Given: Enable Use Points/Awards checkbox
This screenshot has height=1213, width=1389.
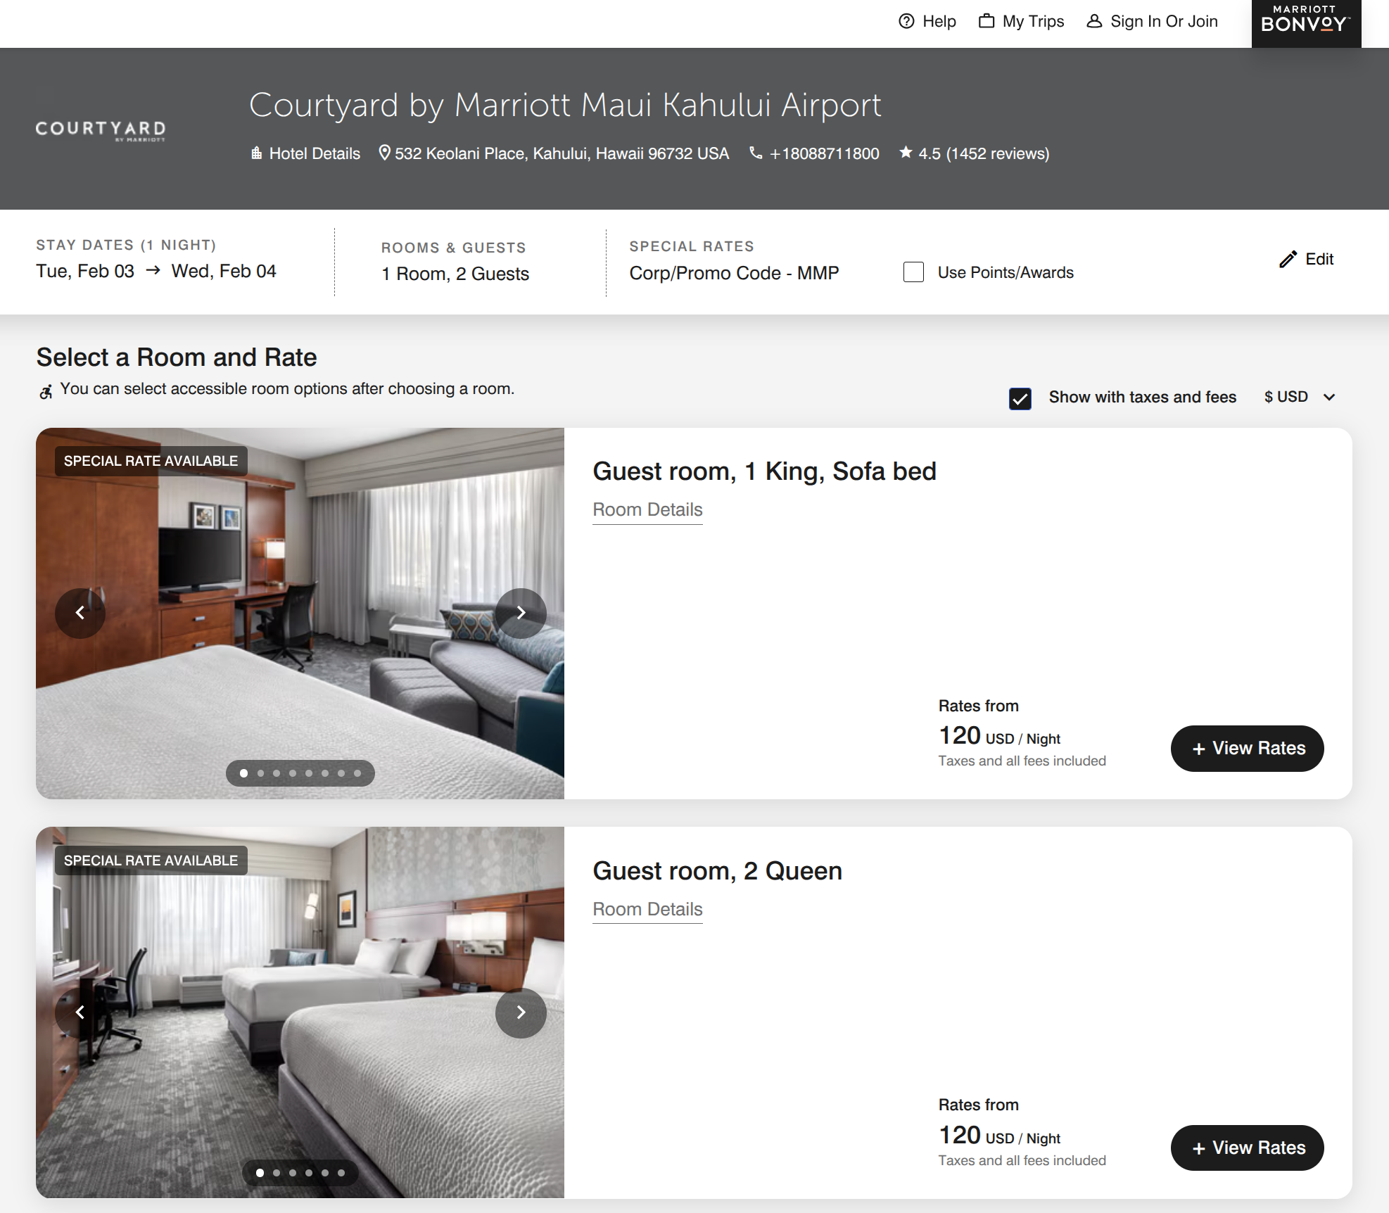Looking at the screenshot, I should 913,272.
